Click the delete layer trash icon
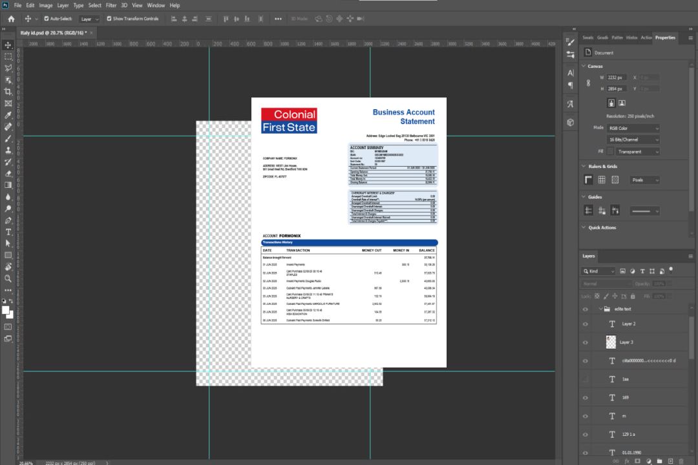This screenshot has width=698, height=465. pyautogui.click(x=681, y=461)
